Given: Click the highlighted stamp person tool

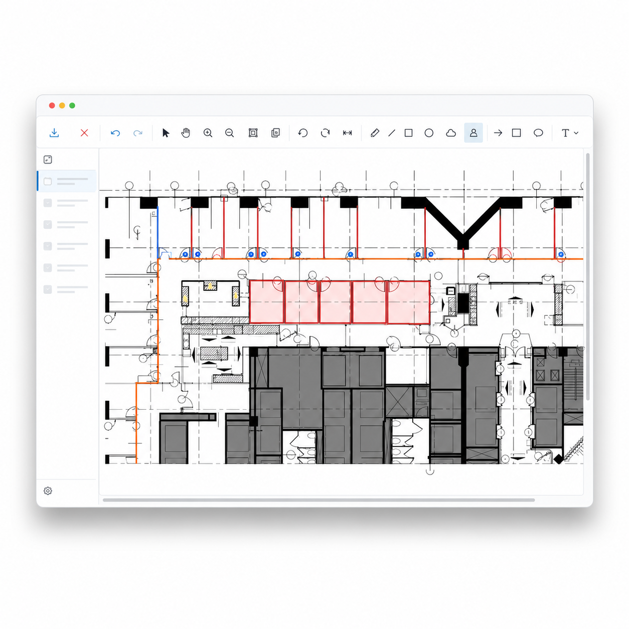Looking at the screenshot, I should pyautogui.click(x=474, y=133).
